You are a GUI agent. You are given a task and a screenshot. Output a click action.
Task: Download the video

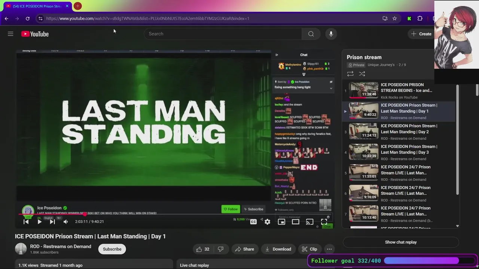(278, 249)
